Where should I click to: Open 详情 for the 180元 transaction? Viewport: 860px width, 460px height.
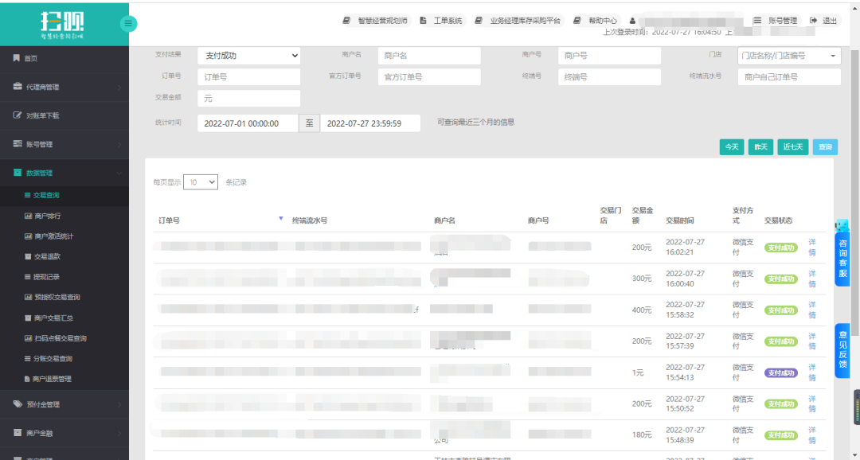(812, 435)
